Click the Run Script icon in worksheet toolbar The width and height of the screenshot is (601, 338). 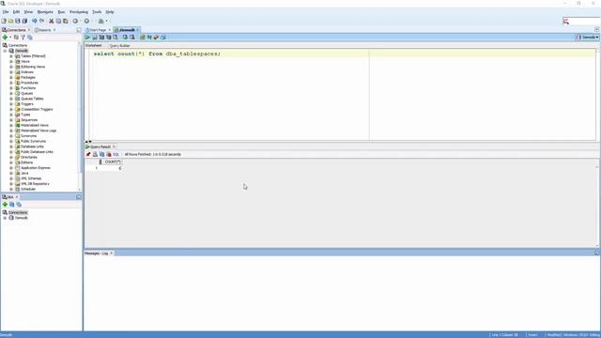(95, 38)
